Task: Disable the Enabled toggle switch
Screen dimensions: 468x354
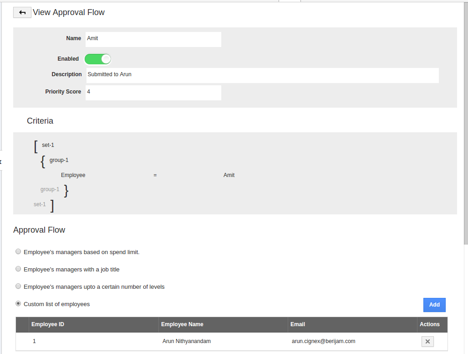Action: coord(98,59)
